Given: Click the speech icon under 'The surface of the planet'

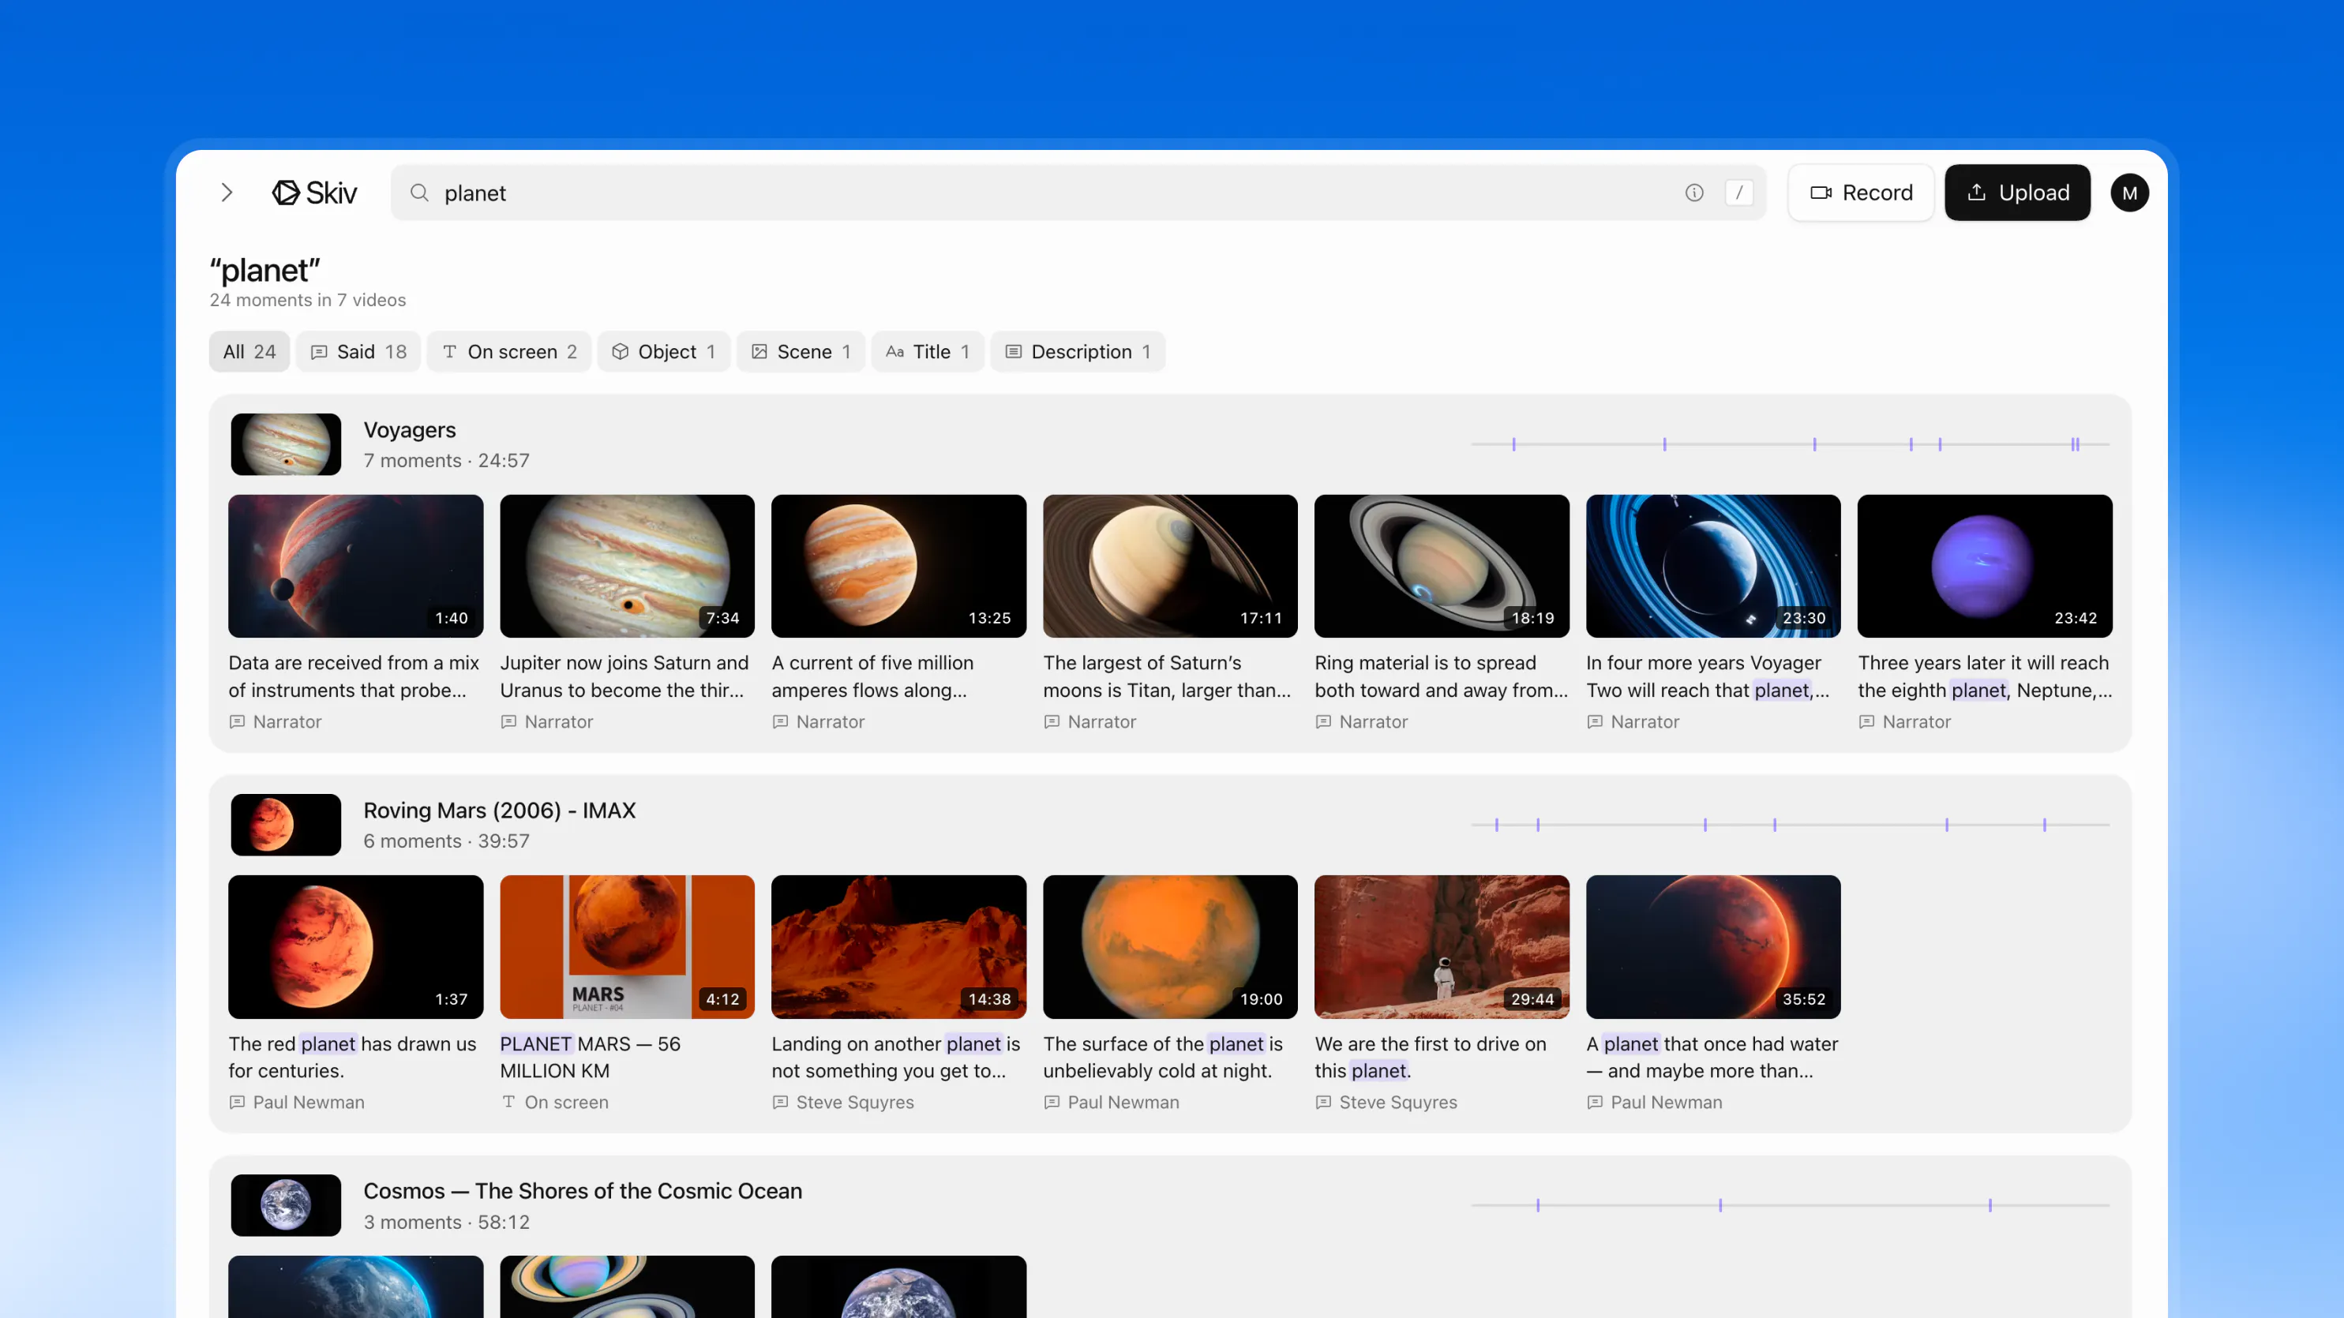Looking at the screenshot, I should 1052,1103.
